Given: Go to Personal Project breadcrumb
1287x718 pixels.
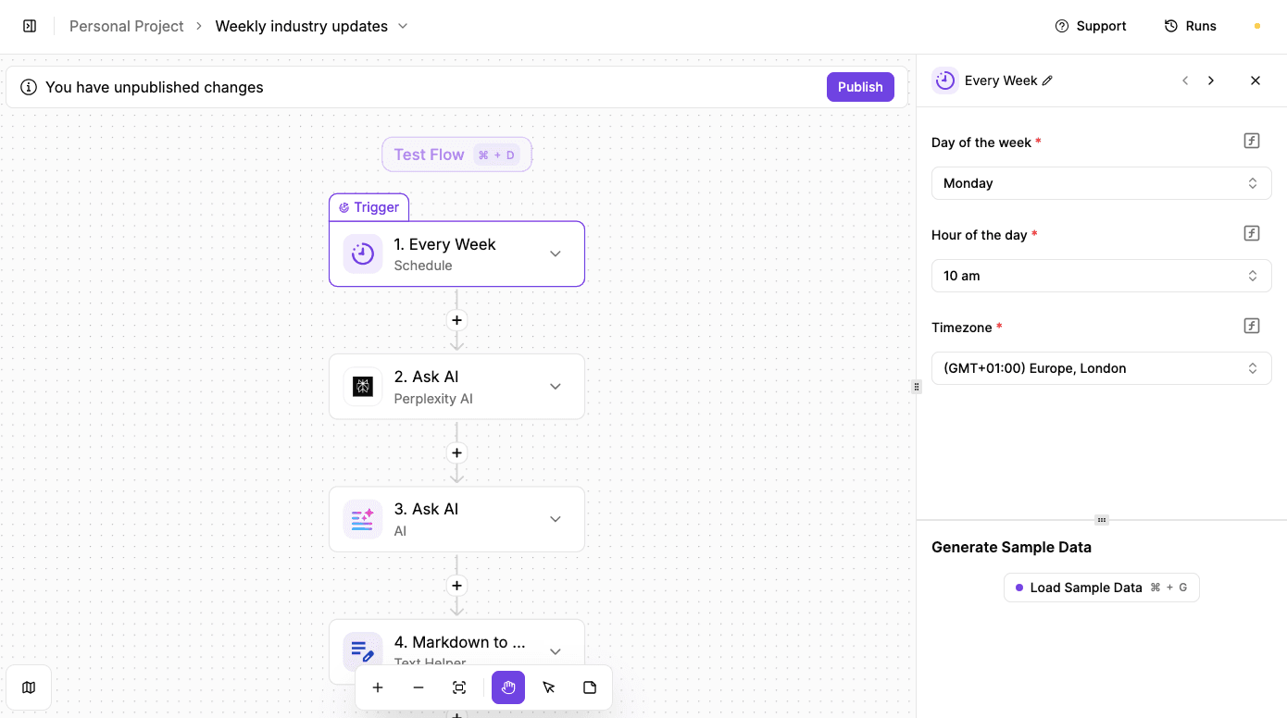Looking at the screenshot, I should click(x=126, y=26).
